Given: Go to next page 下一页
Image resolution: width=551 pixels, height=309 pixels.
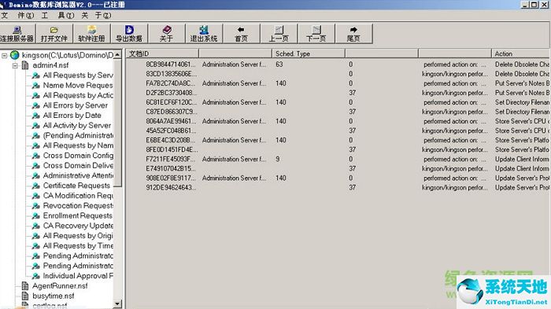Looking at the screenshot, I should [x=316, y=34].
